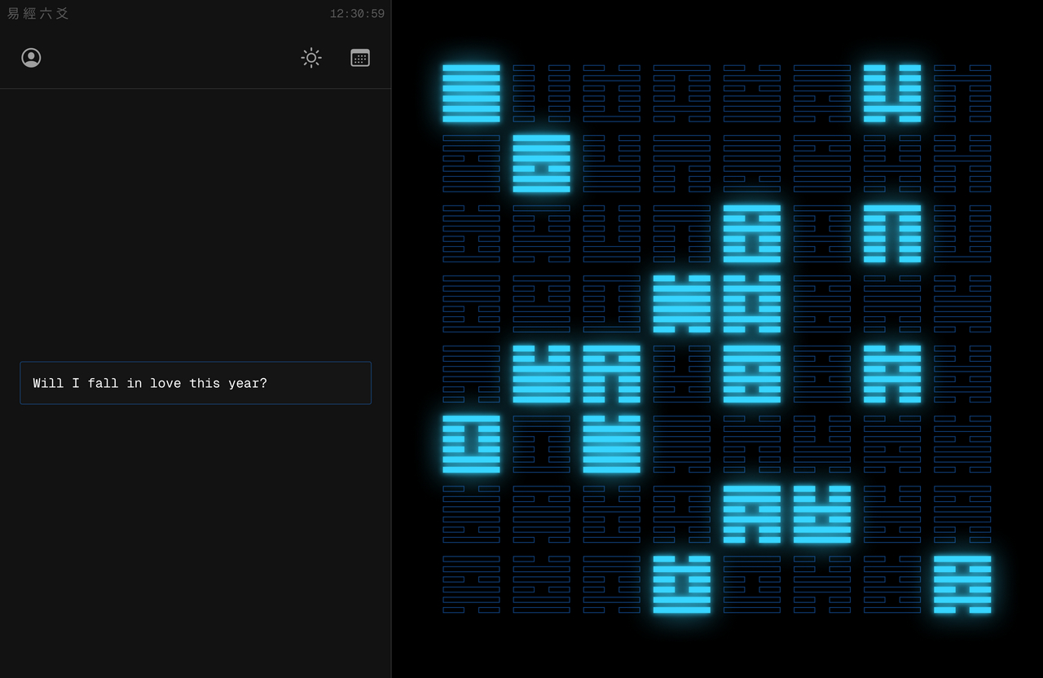This screenshot has width=1043, height=678.
Task: Click the question field reading 'Will I fall in love this year?'
Action: coord(196,383)
